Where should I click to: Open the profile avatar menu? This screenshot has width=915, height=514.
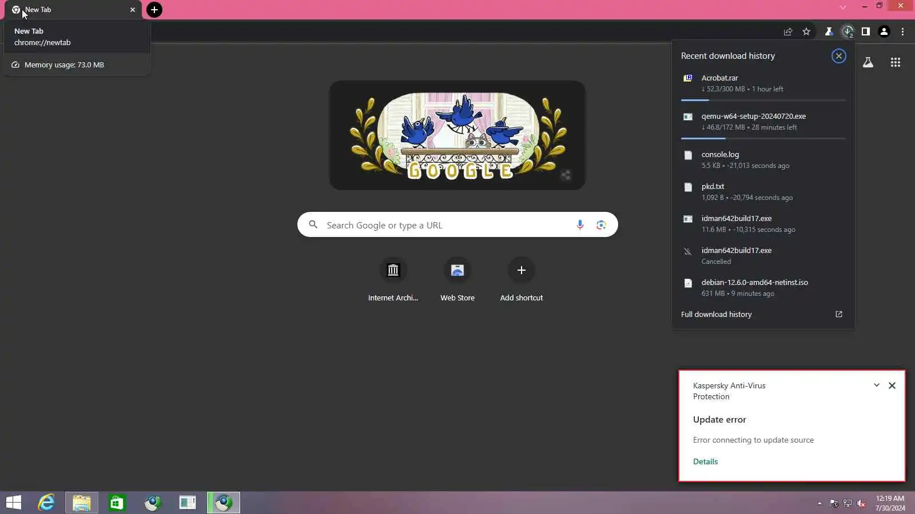[884, 32]
